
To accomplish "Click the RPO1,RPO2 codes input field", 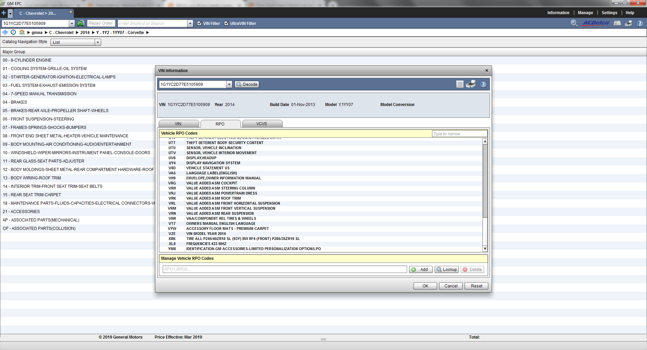I will point(285,269).
